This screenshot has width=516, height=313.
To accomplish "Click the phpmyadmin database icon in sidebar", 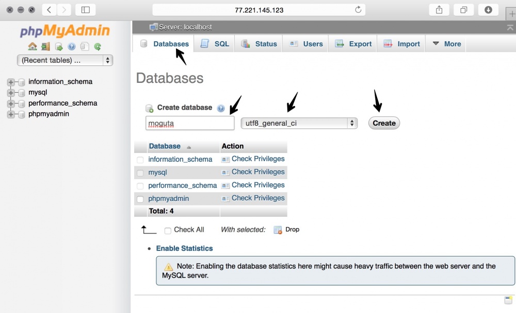I will click(22, 115).
